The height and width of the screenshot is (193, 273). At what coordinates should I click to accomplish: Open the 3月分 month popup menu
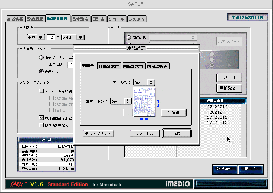73,37
